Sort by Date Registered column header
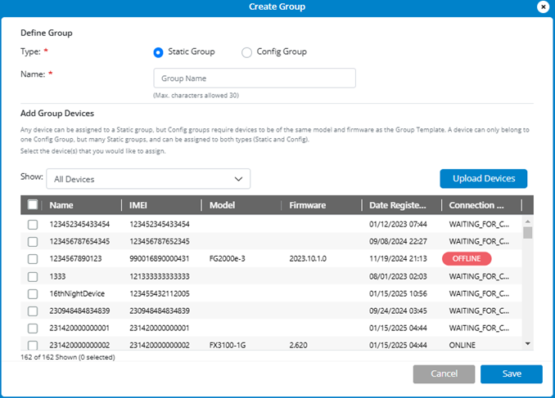The image size is (555, 398). pyautogui.click(x=397, y=205)
